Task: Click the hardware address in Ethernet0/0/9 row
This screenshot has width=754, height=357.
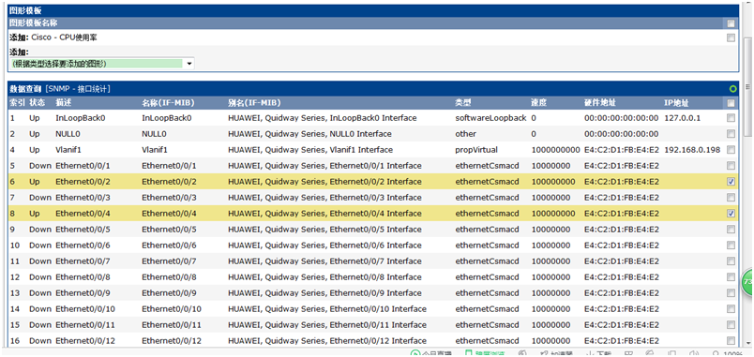Action: point(622,292)
